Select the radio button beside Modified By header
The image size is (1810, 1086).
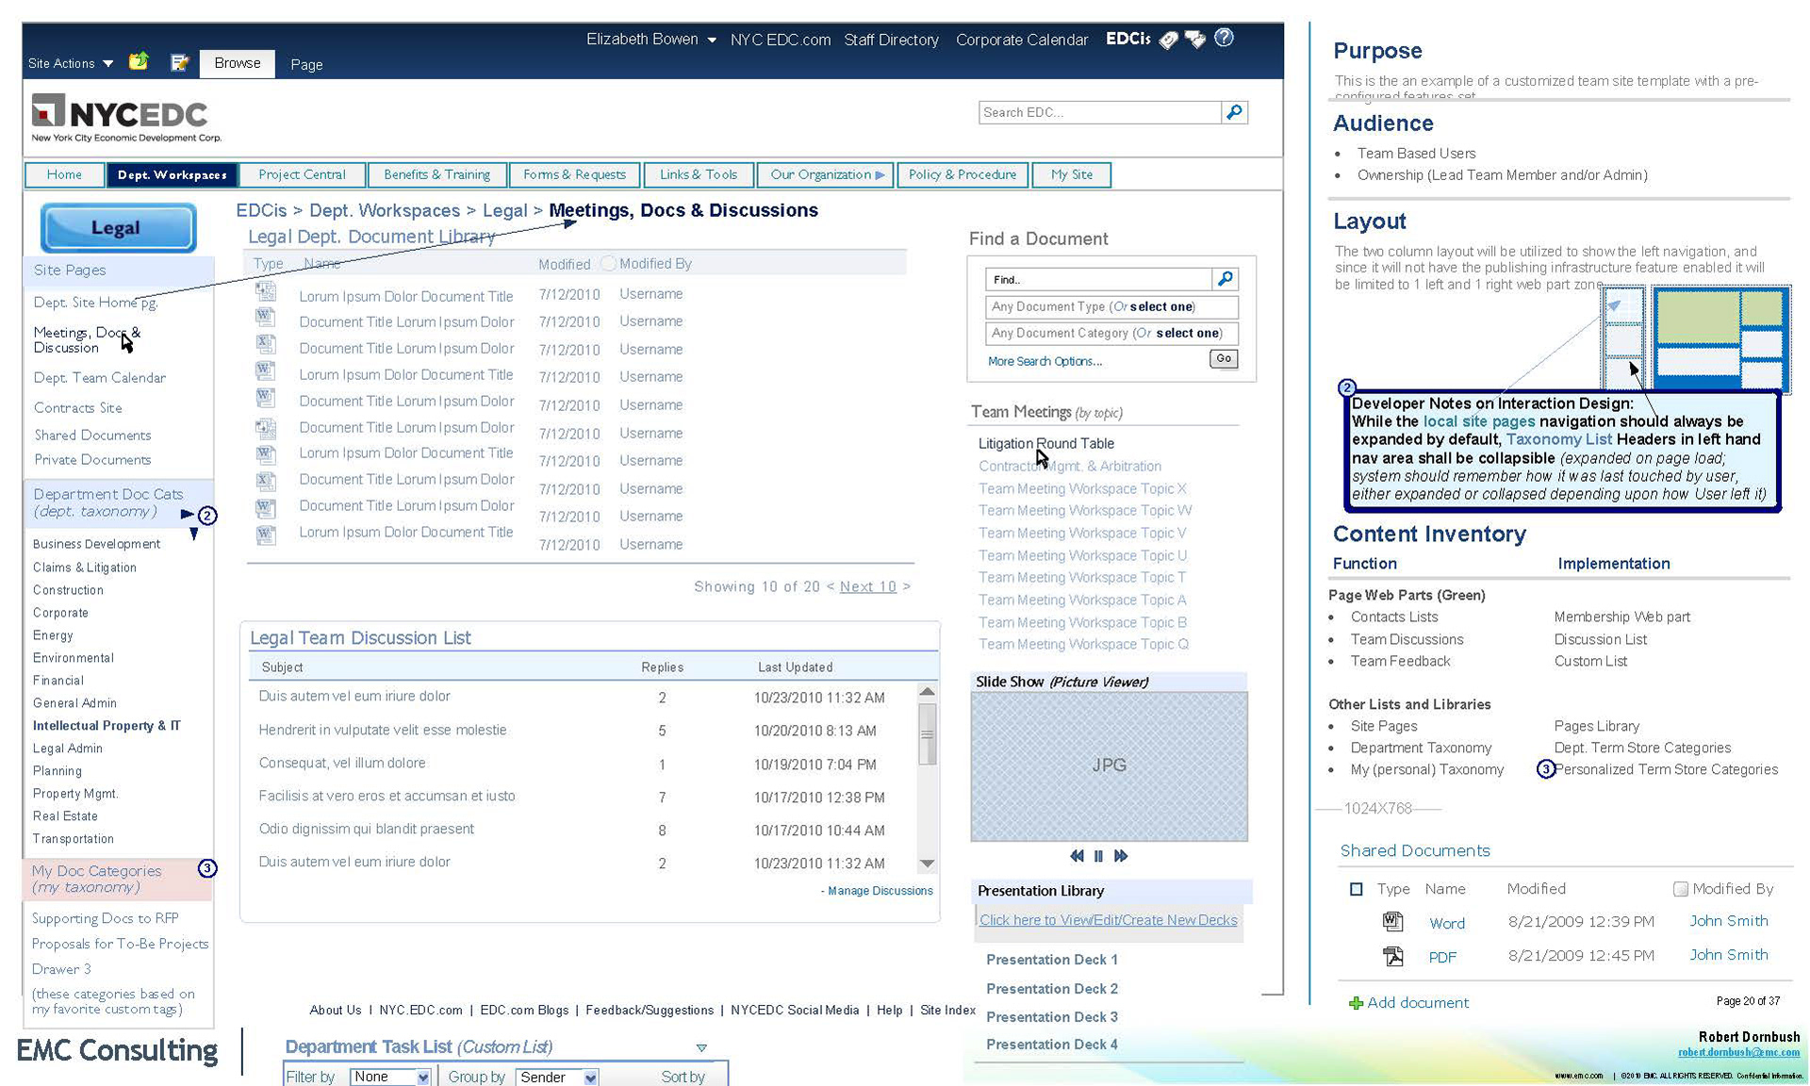click(608, 264)
